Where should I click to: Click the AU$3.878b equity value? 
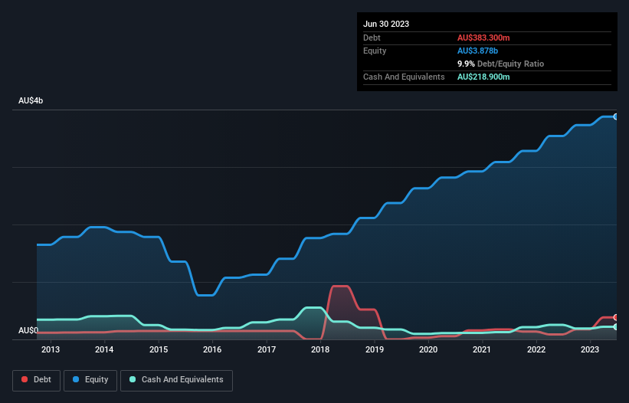tap(477, 51)
